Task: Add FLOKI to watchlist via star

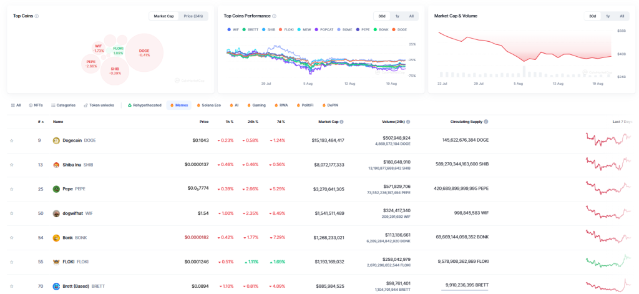Action: pyautogui.click(x=11, y=262)
